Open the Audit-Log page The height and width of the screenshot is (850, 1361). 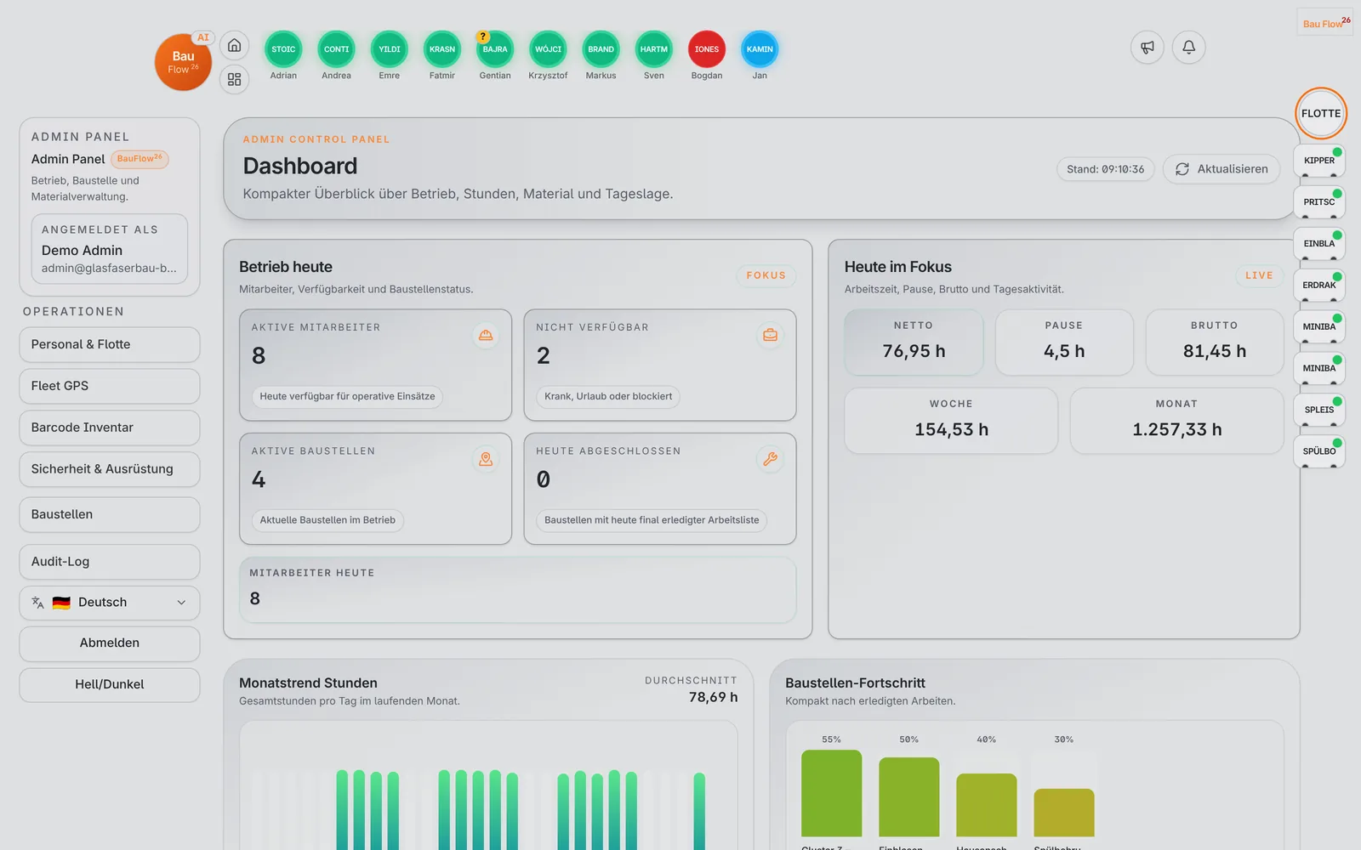110,562
